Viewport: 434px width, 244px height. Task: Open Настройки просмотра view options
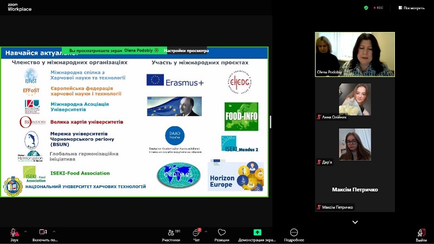point(186,50)
